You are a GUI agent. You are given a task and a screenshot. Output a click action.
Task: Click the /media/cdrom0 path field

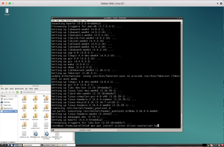pos(37,92)
